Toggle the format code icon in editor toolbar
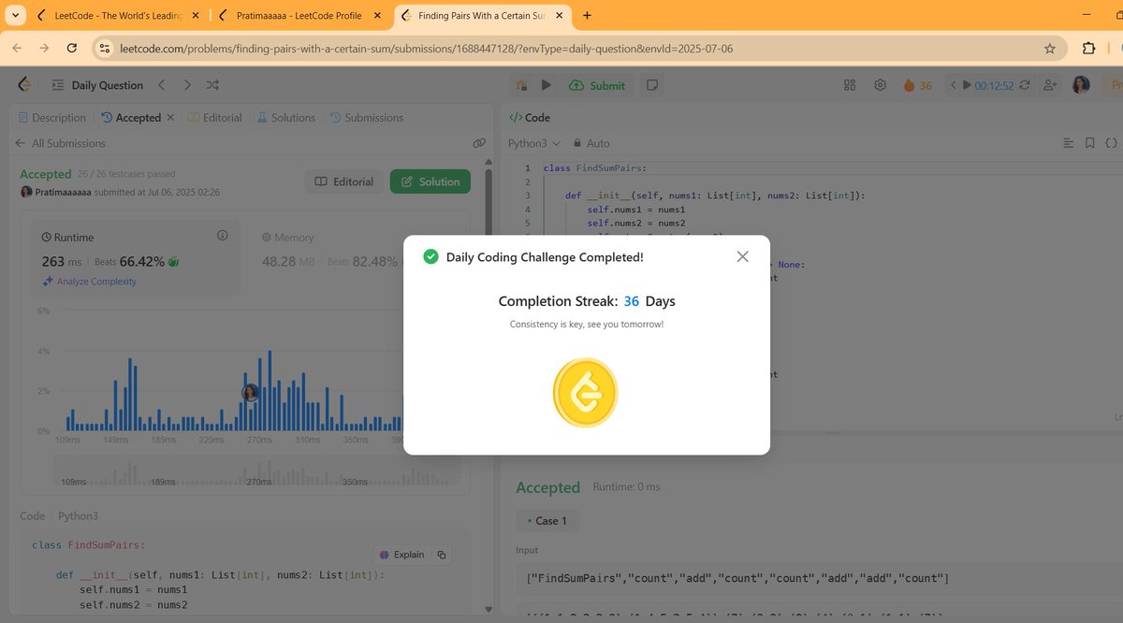 [1068, 142]
